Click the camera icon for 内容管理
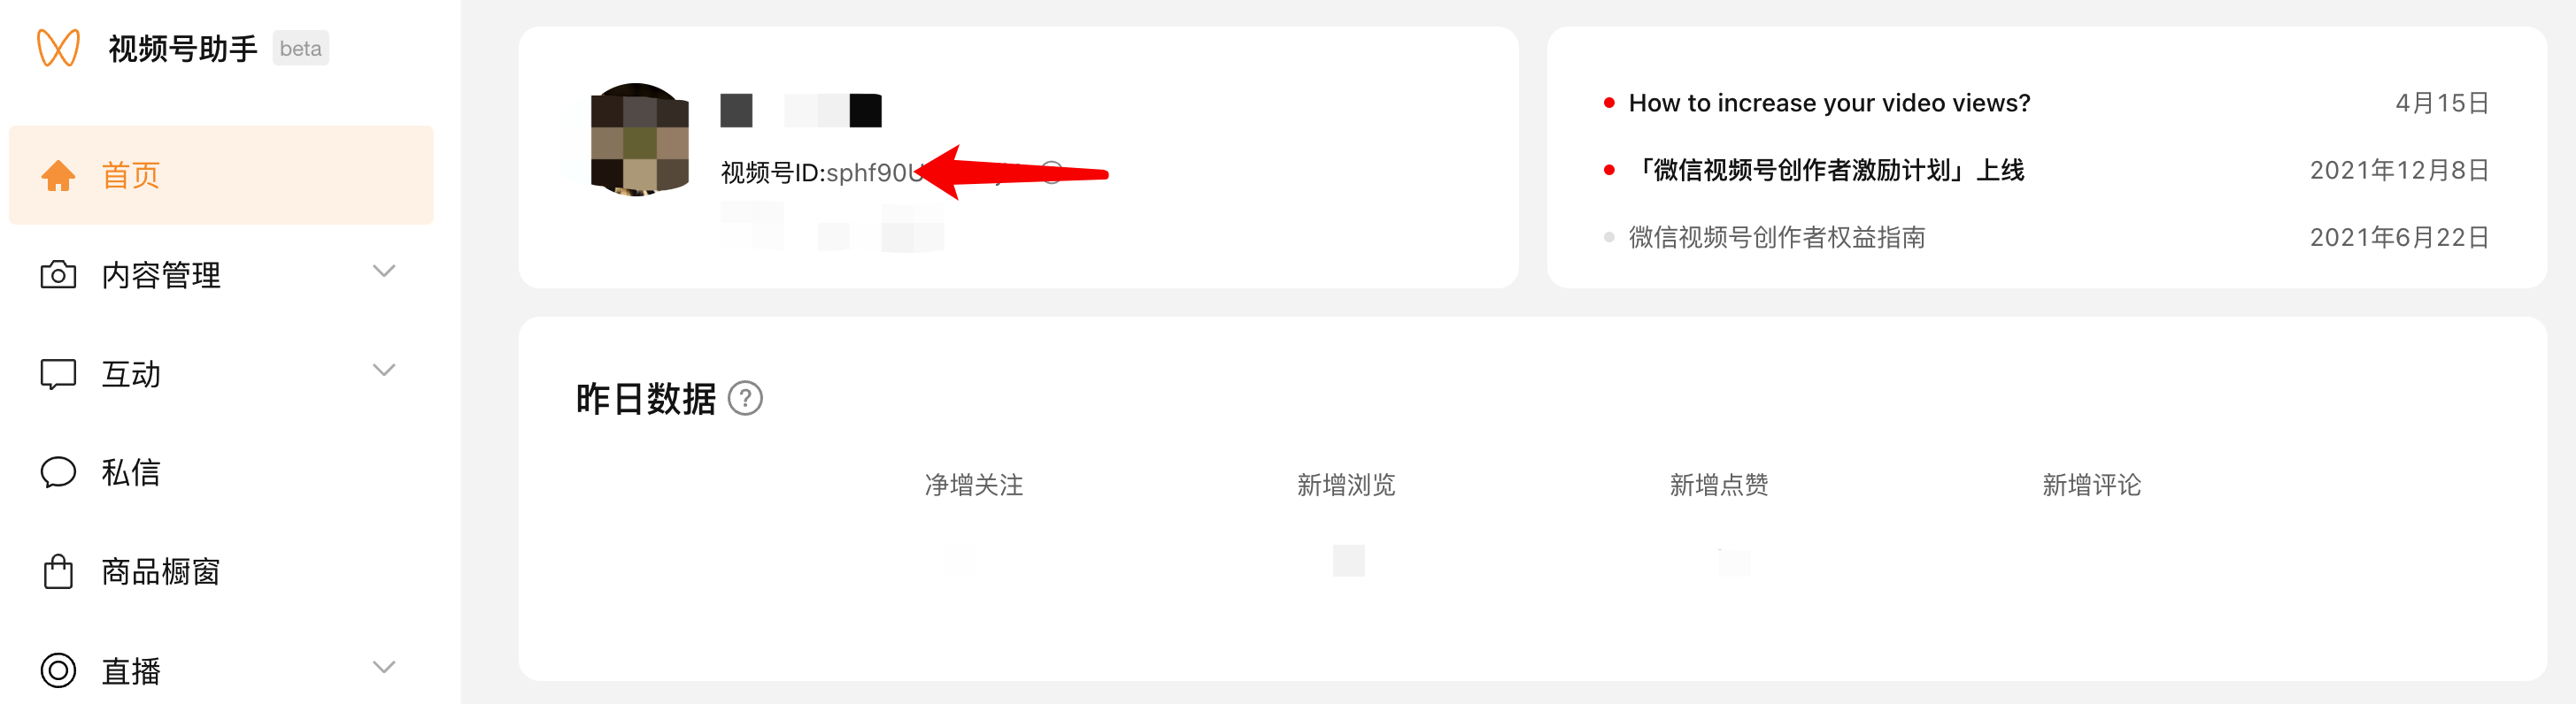This screenshot has width=2576, height=704. point(58,274)
